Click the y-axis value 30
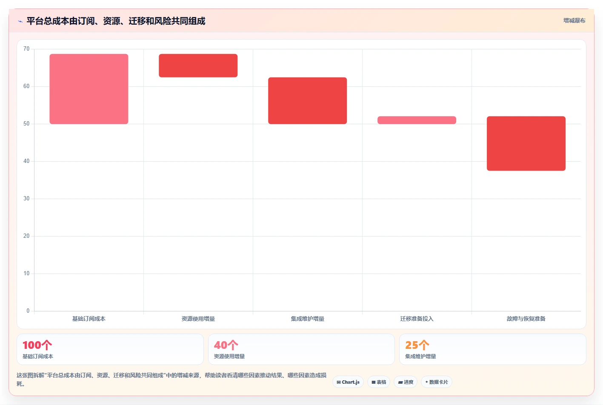603x405 pixels. point(26,199)
